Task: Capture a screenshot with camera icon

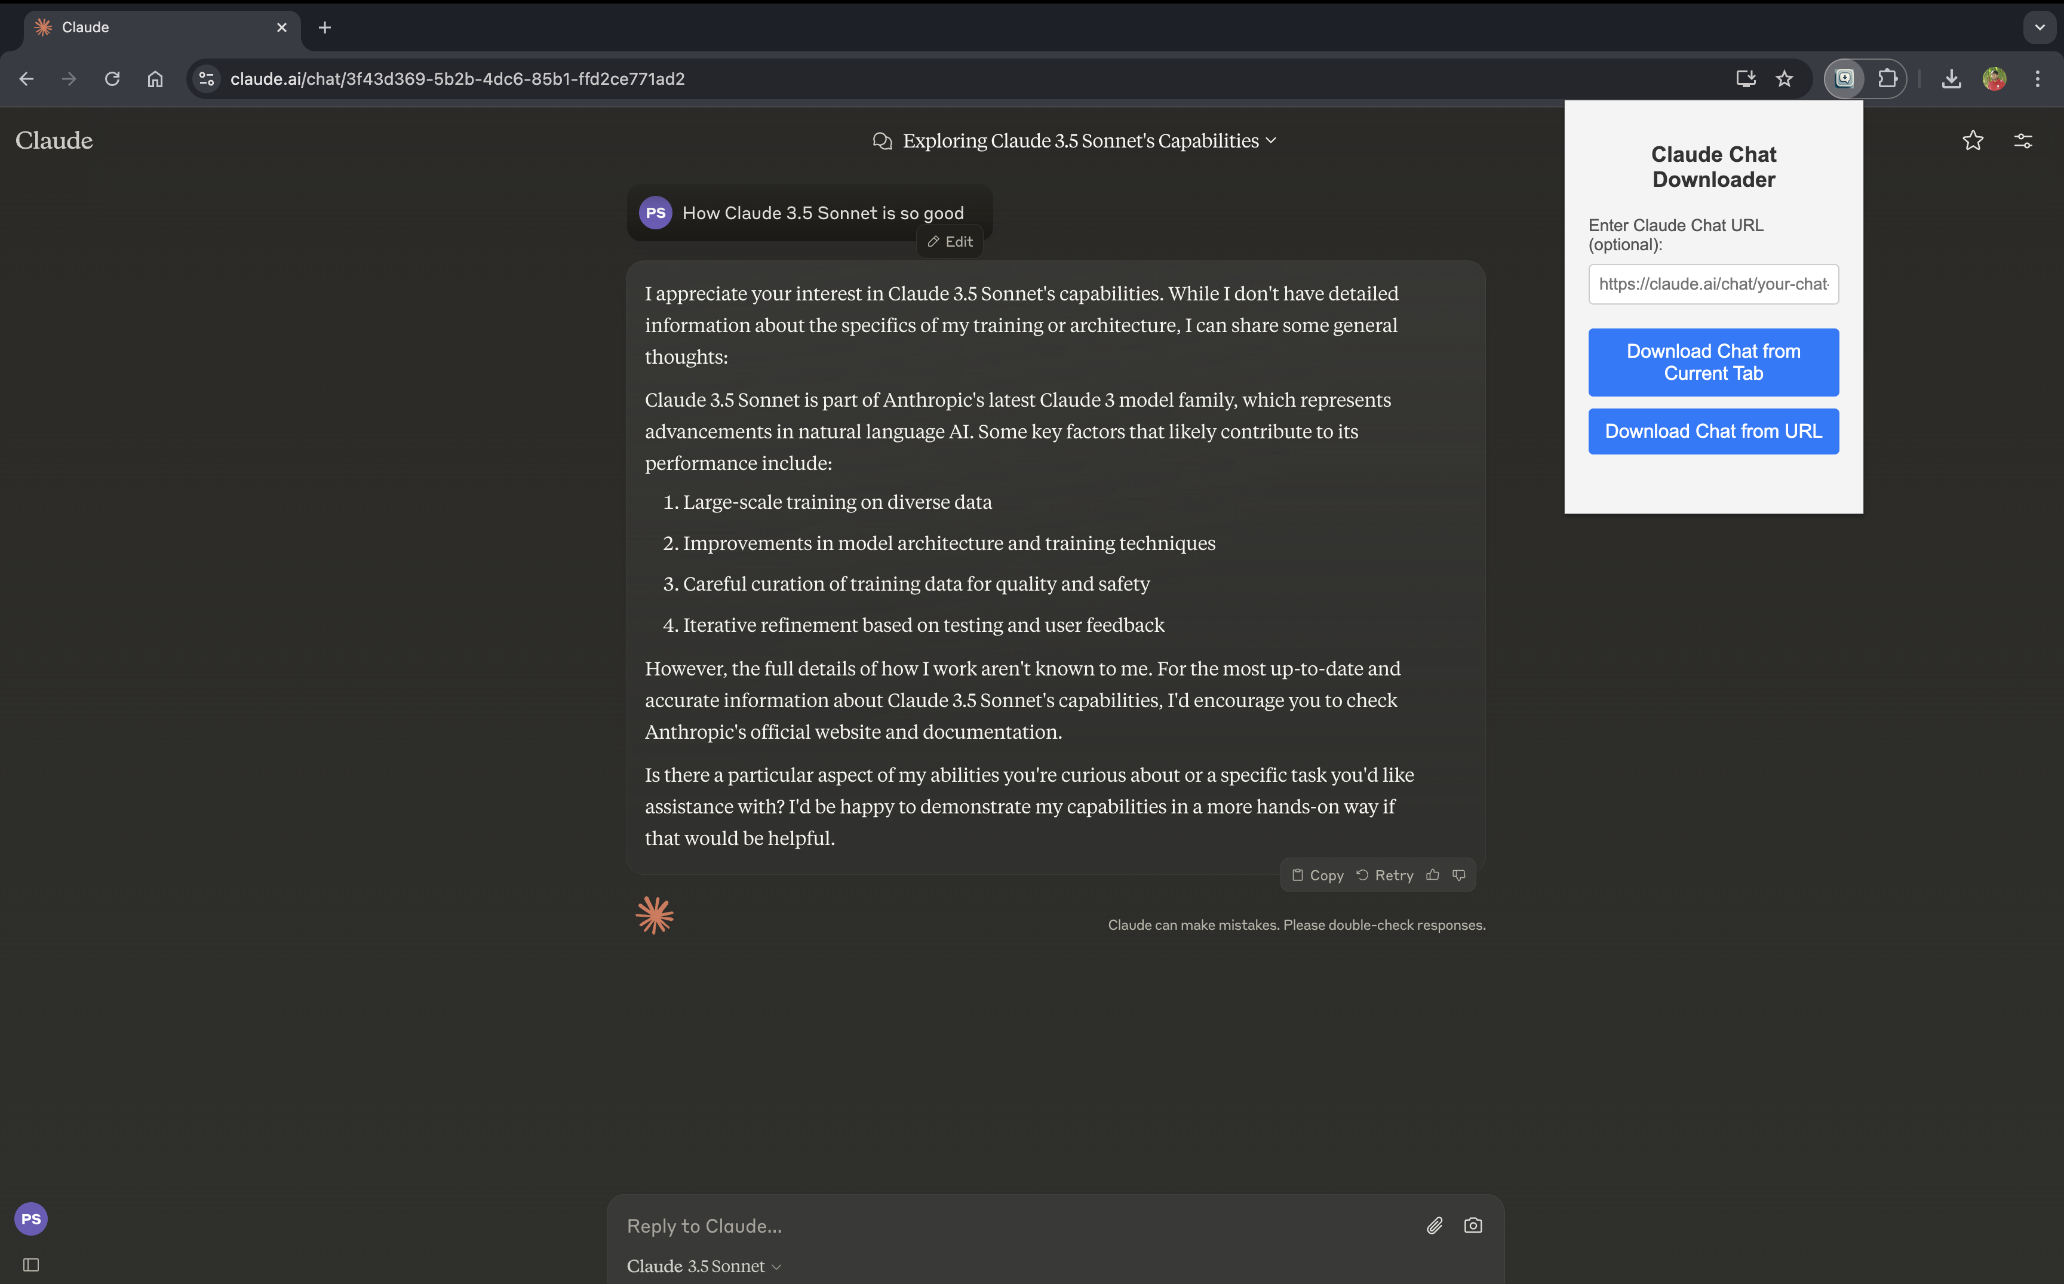Action: 1473,1225
